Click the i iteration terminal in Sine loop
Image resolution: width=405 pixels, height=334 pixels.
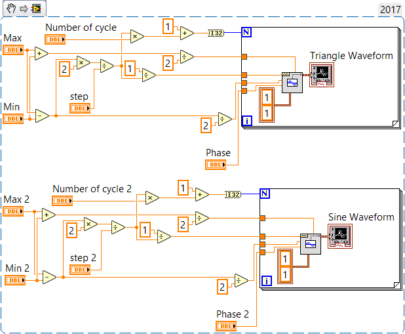[x=267, y=281]
